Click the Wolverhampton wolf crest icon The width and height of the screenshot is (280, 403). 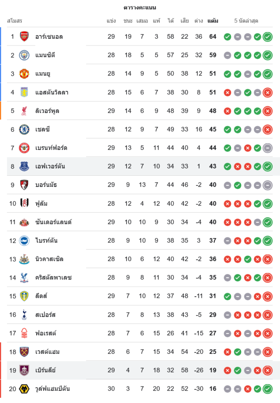tap(24, 389)
